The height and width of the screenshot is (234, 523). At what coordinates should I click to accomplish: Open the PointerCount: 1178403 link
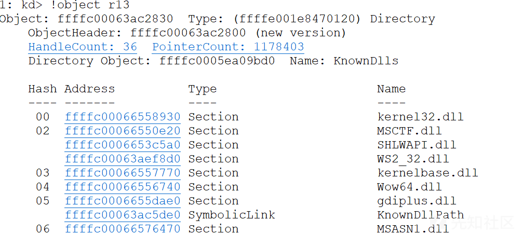pyautogui.click(x=228, y=47)
